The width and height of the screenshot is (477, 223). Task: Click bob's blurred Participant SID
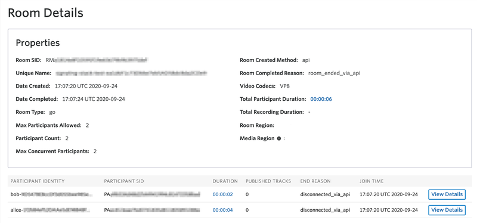(x=152, y=194)
